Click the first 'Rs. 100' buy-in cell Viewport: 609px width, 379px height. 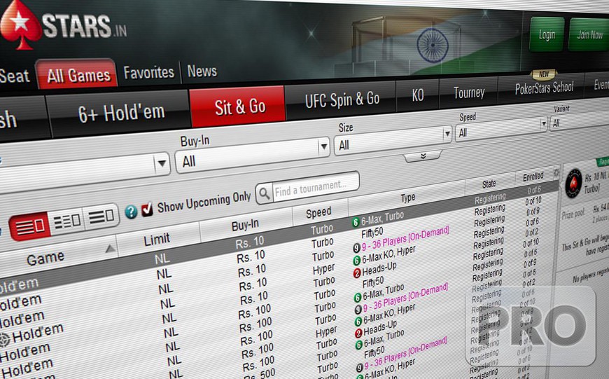pos(255,312)
